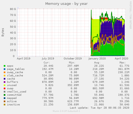This screenshot has height=114, width=133.
Task: Click the gray vmalloc_used legend swatch
Action: point(5,92)
